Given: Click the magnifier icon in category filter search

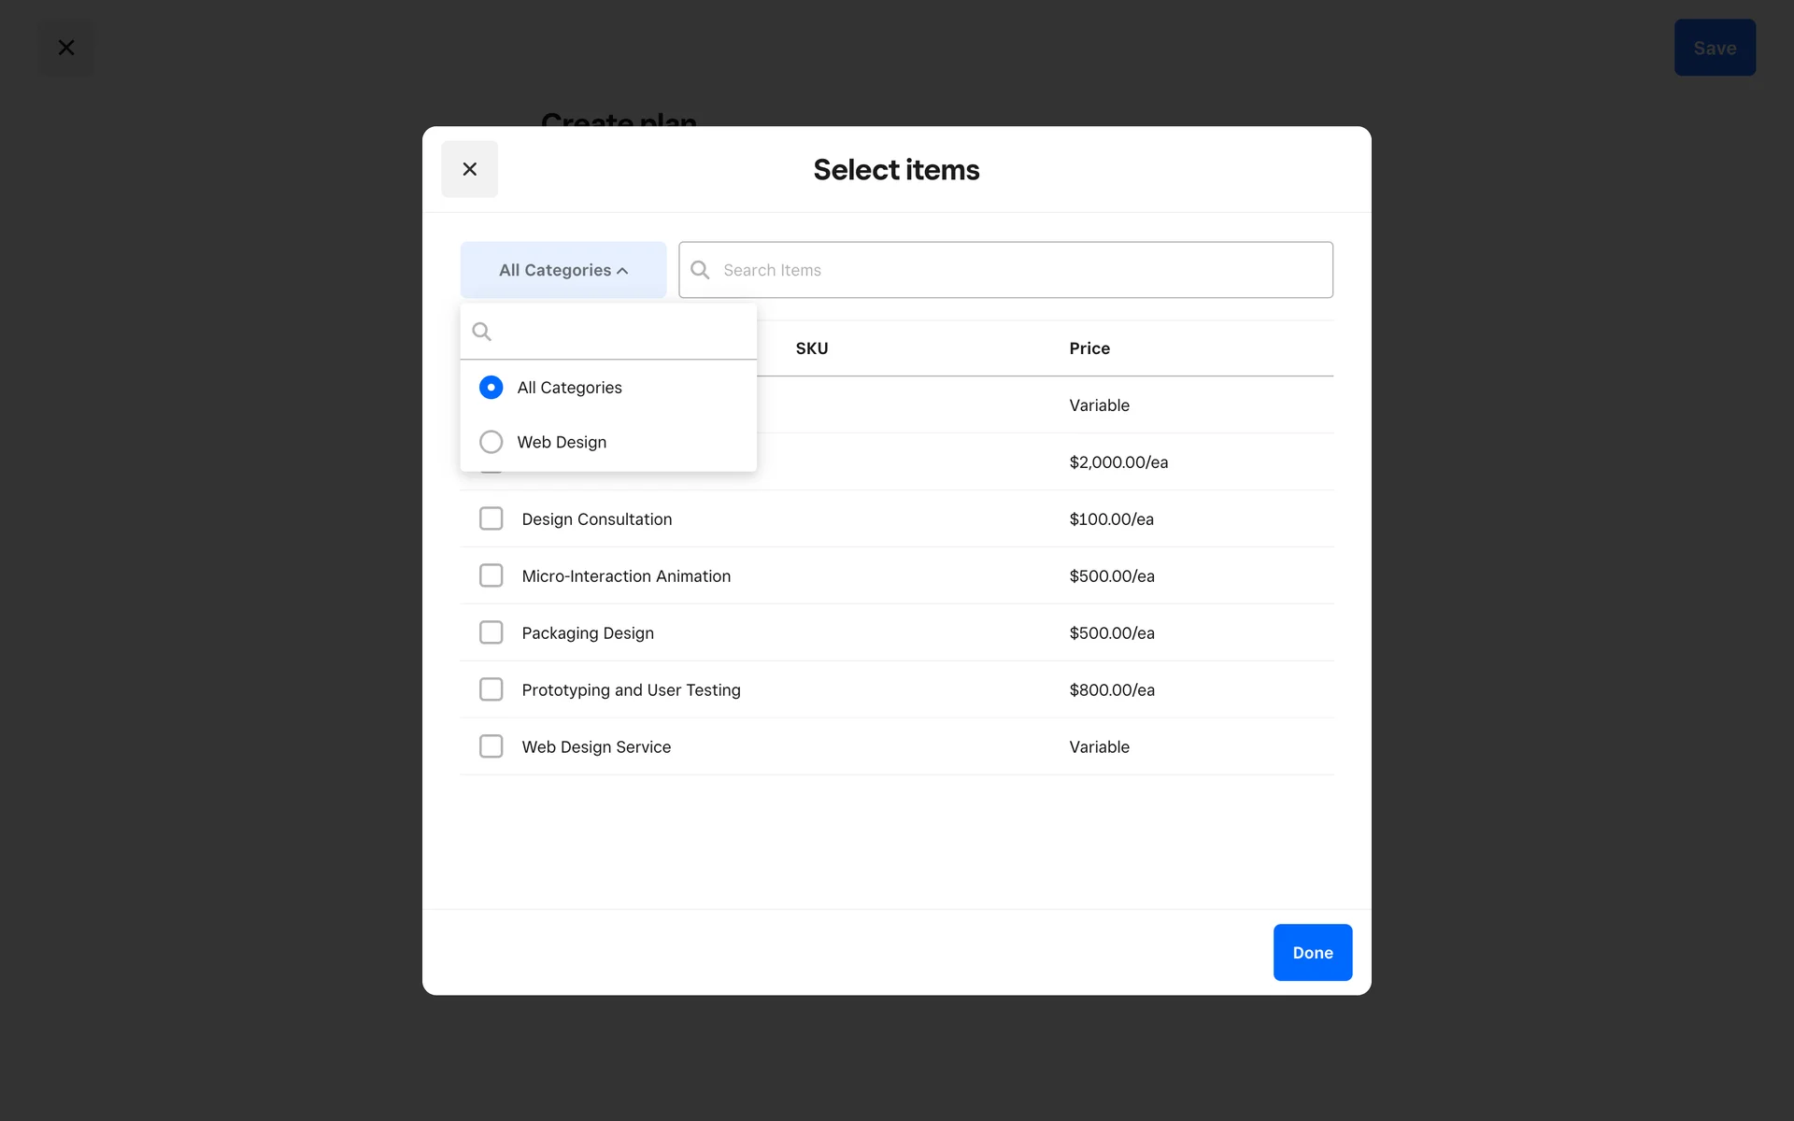Looking at the screenshot, I should (482, 332).
